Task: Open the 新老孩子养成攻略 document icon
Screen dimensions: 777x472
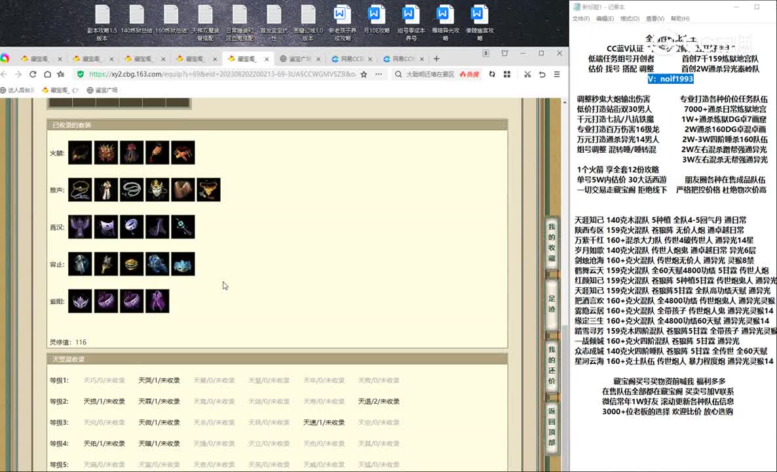Action: pyautogui.click(x=342, y=22)
